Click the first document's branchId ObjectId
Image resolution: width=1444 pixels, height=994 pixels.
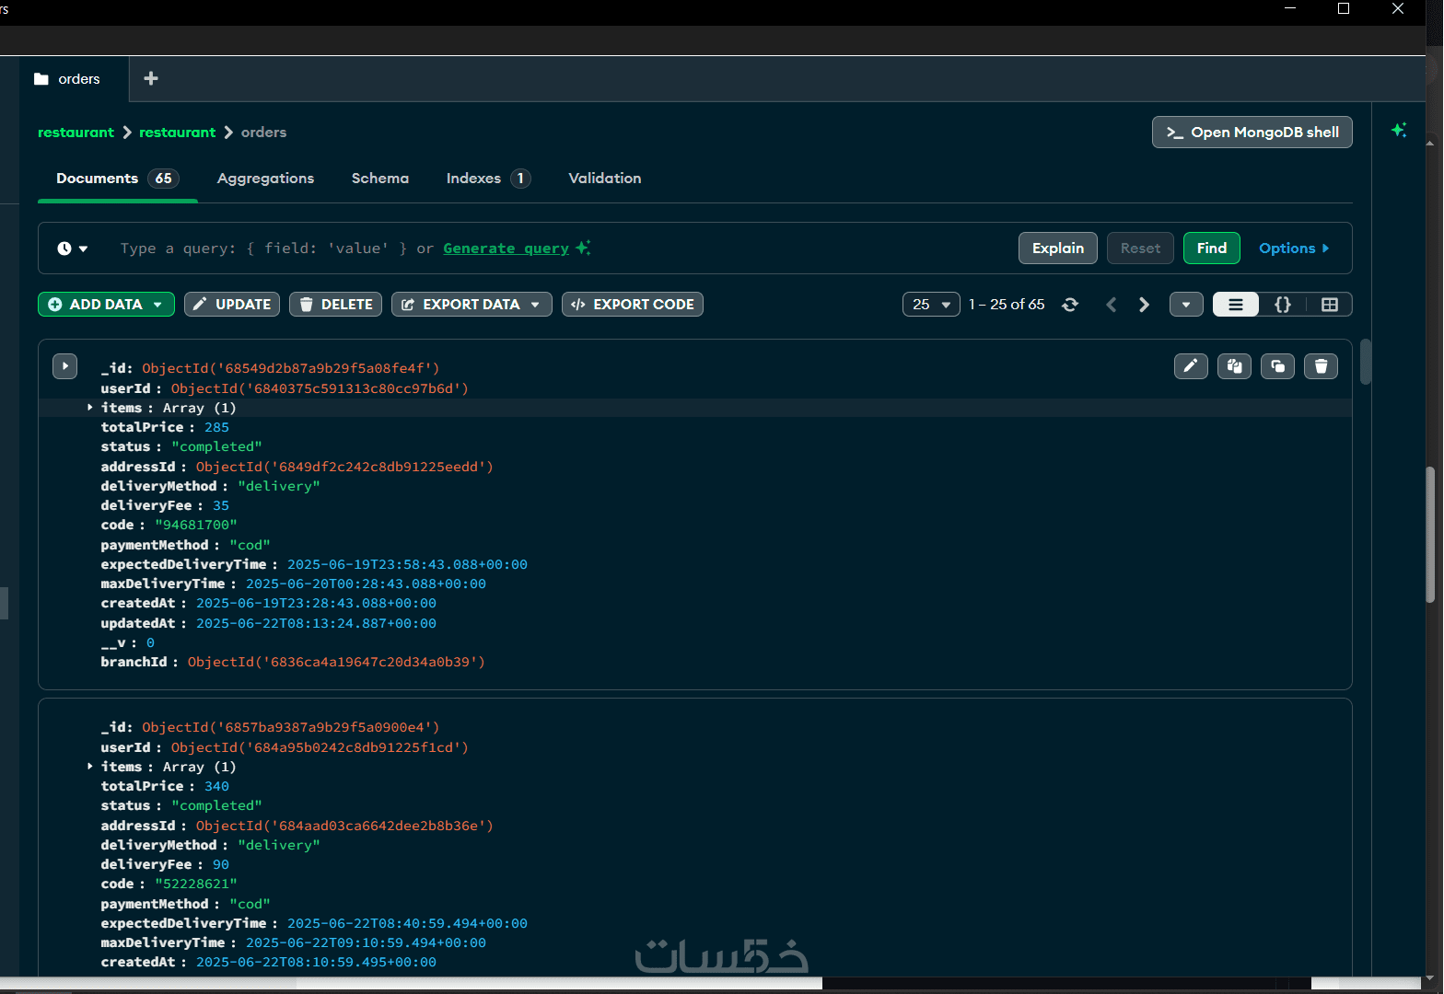click(336, 662)
